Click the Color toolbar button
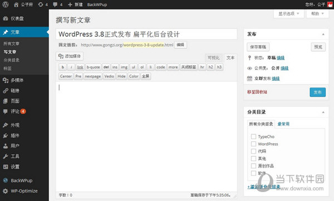Image resolution: width=334 pixels, height=201 pixels. coord(134,76)
